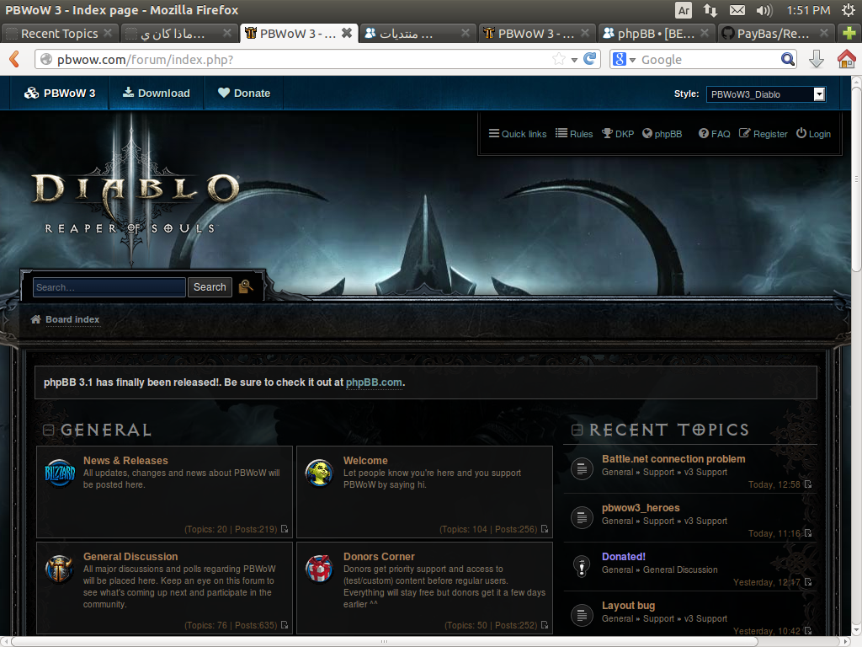Open the system volume indicator
The width and height of the screenshot is (862, 647).
764,10
